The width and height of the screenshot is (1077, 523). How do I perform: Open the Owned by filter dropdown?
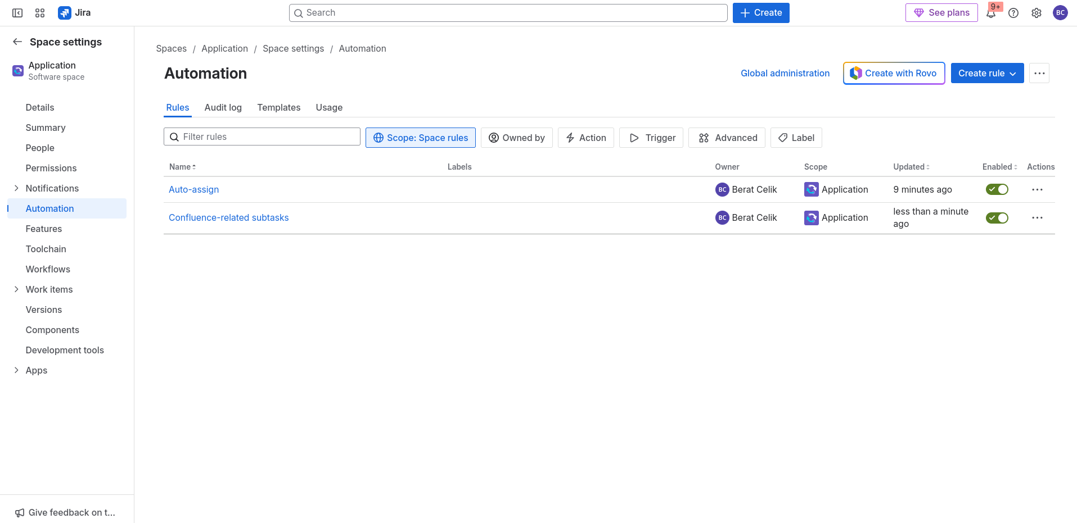(516, 138)
